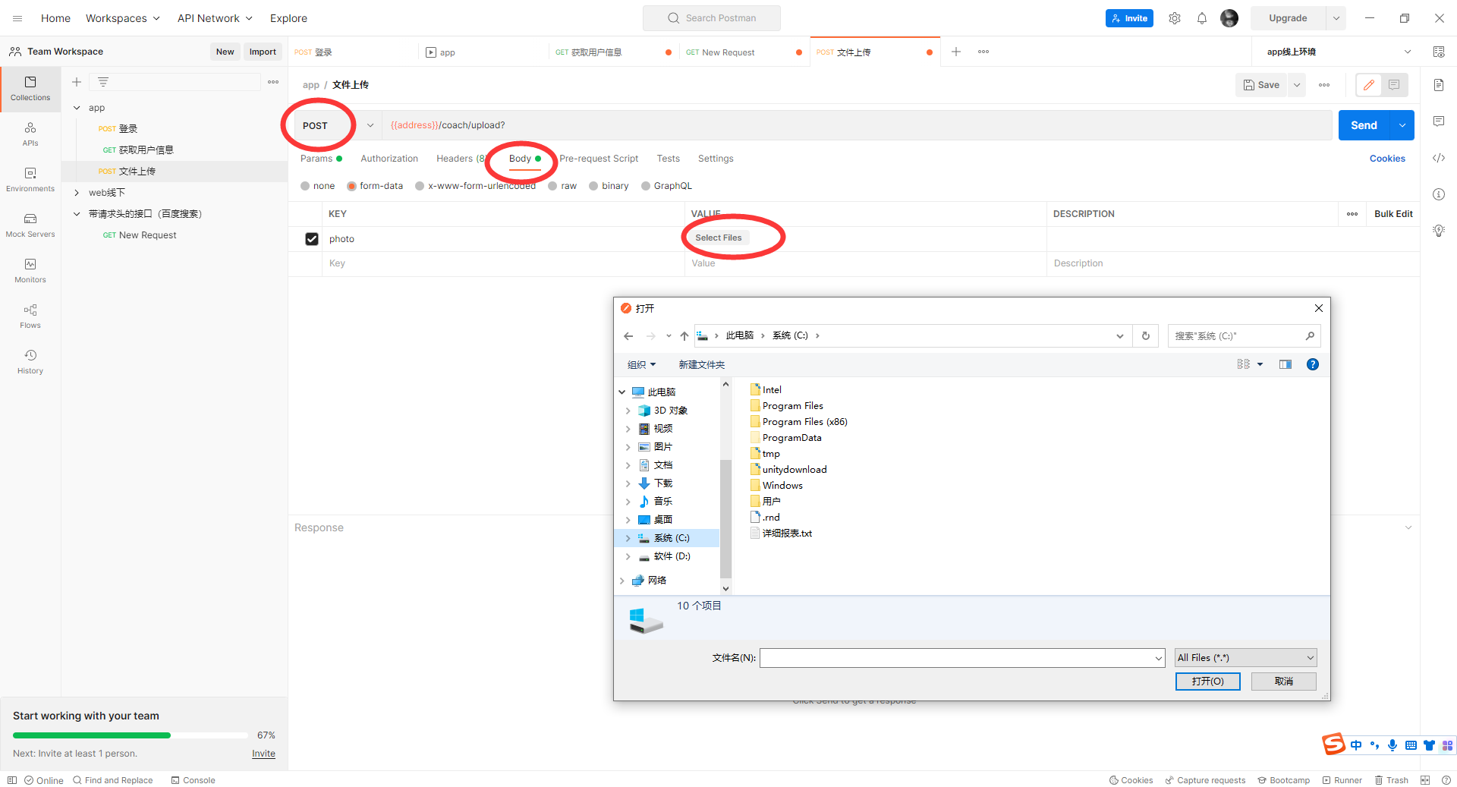Open a new request tab with plus

(x=956, y=52)
